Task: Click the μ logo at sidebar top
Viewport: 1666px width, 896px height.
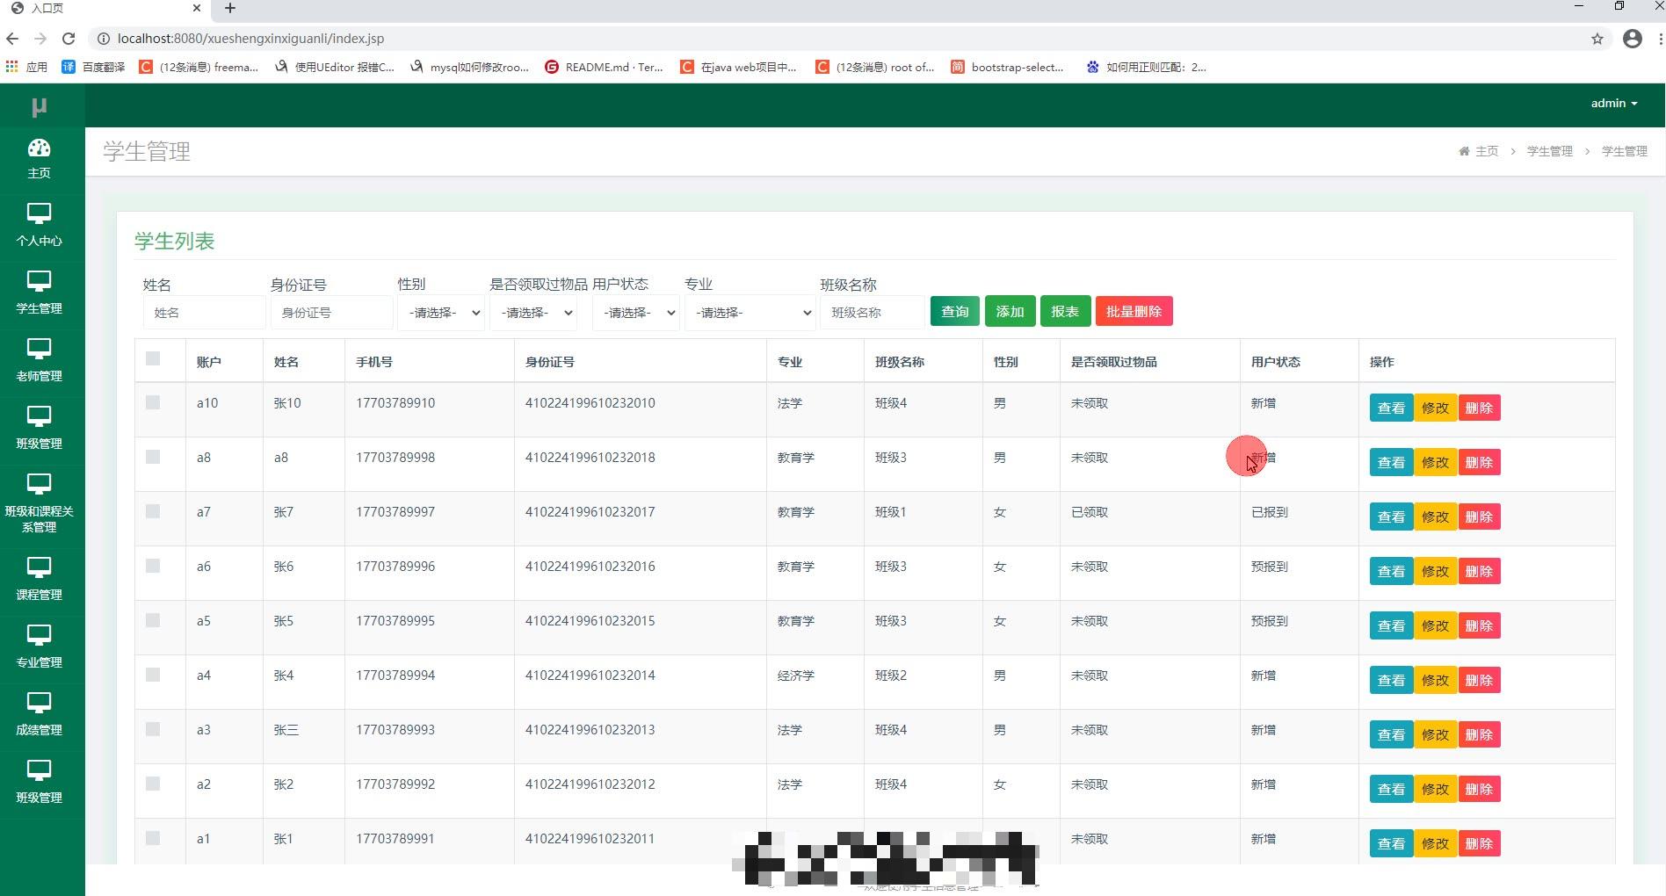Action: click(x=39, y=106)
